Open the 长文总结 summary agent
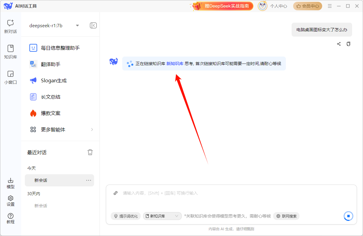This screenshot has width=363, height=236. 51,97
